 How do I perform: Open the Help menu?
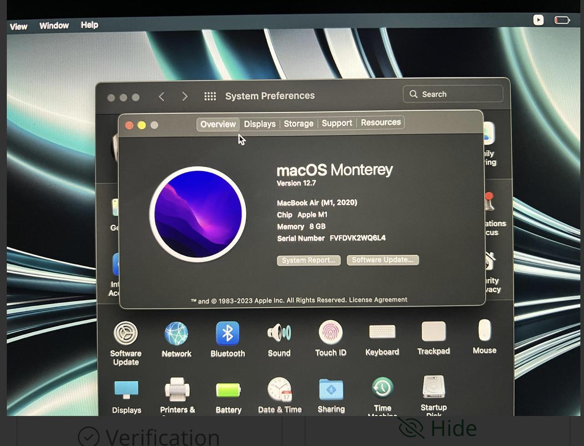tap(90, 25)
